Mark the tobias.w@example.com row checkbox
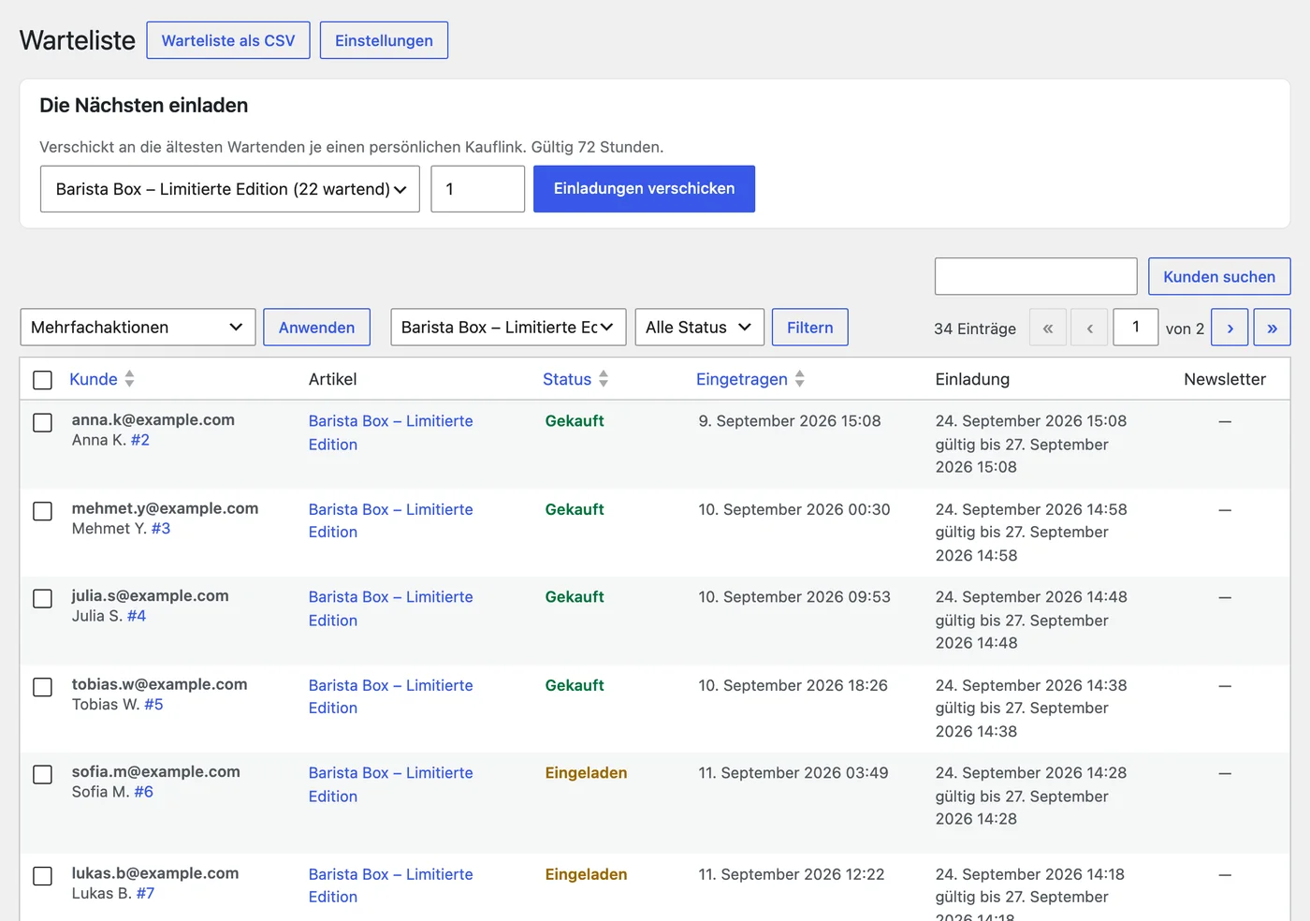Image resolution: width=1310 pixels, height=921 pixels. [42, 687]
